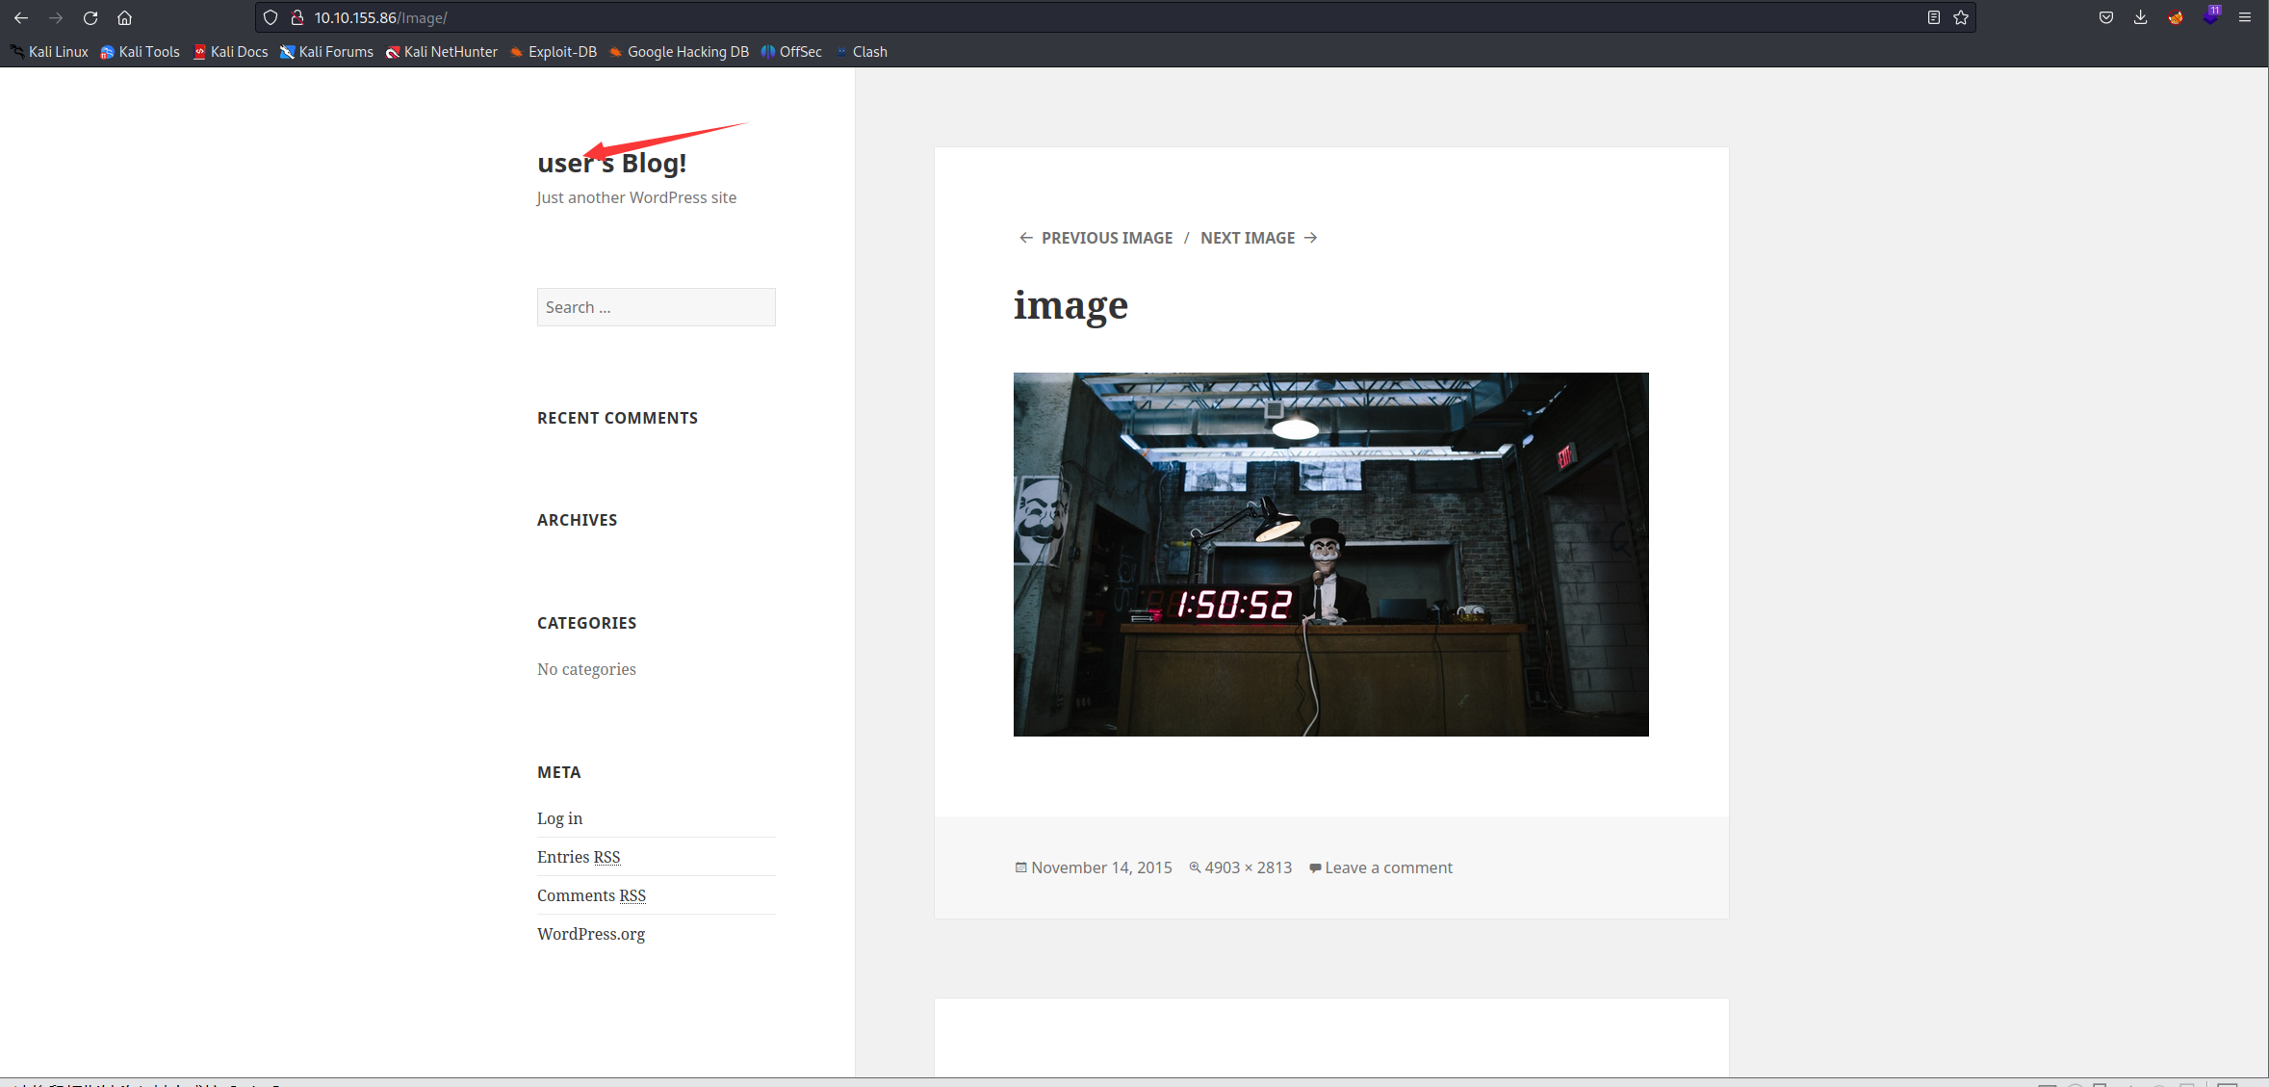The width and height of the screenshot is (2269, 1087).
Task: Toggle reader view icon in address bar
Action: click(1933, 17)
